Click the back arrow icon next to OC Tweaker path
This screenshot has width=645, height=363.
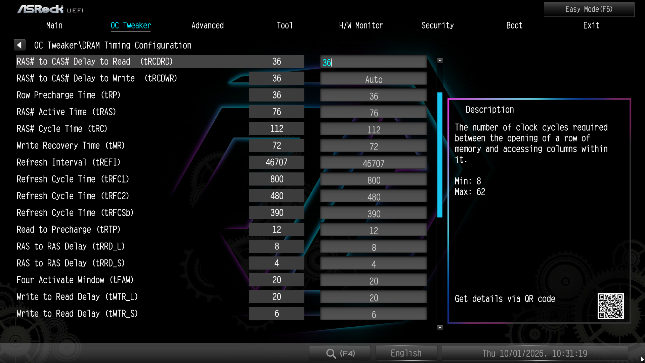(x=19, y=45)
